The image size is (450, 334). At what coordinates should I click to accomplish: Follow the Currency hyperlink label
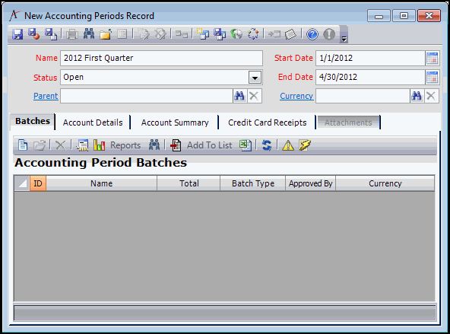296,96
